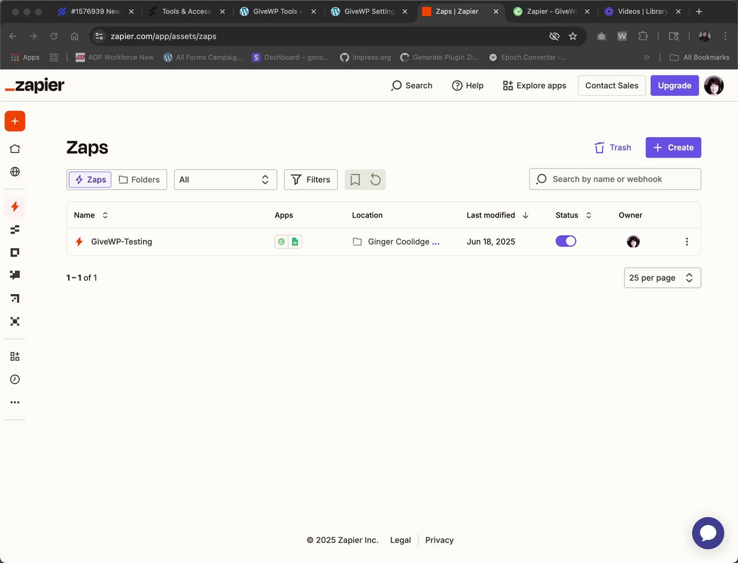Click the Contact Sales button
Screen dimensions: 738x563
[612, 85]
